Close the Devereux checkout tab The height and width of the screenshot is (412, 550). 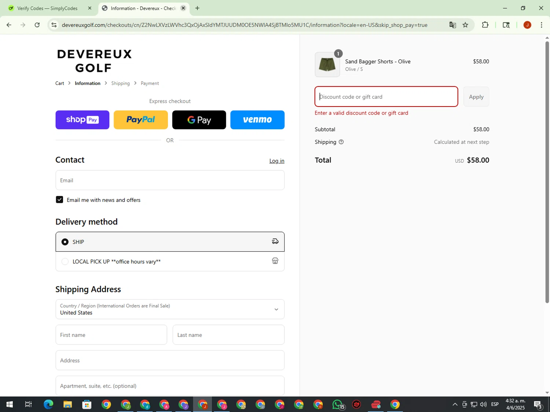pyautogui.click(x=183, y=8)
